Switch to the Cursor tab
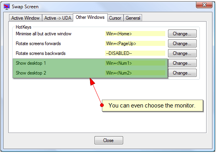Screen dimensions: 216x153 pos(115,18)
